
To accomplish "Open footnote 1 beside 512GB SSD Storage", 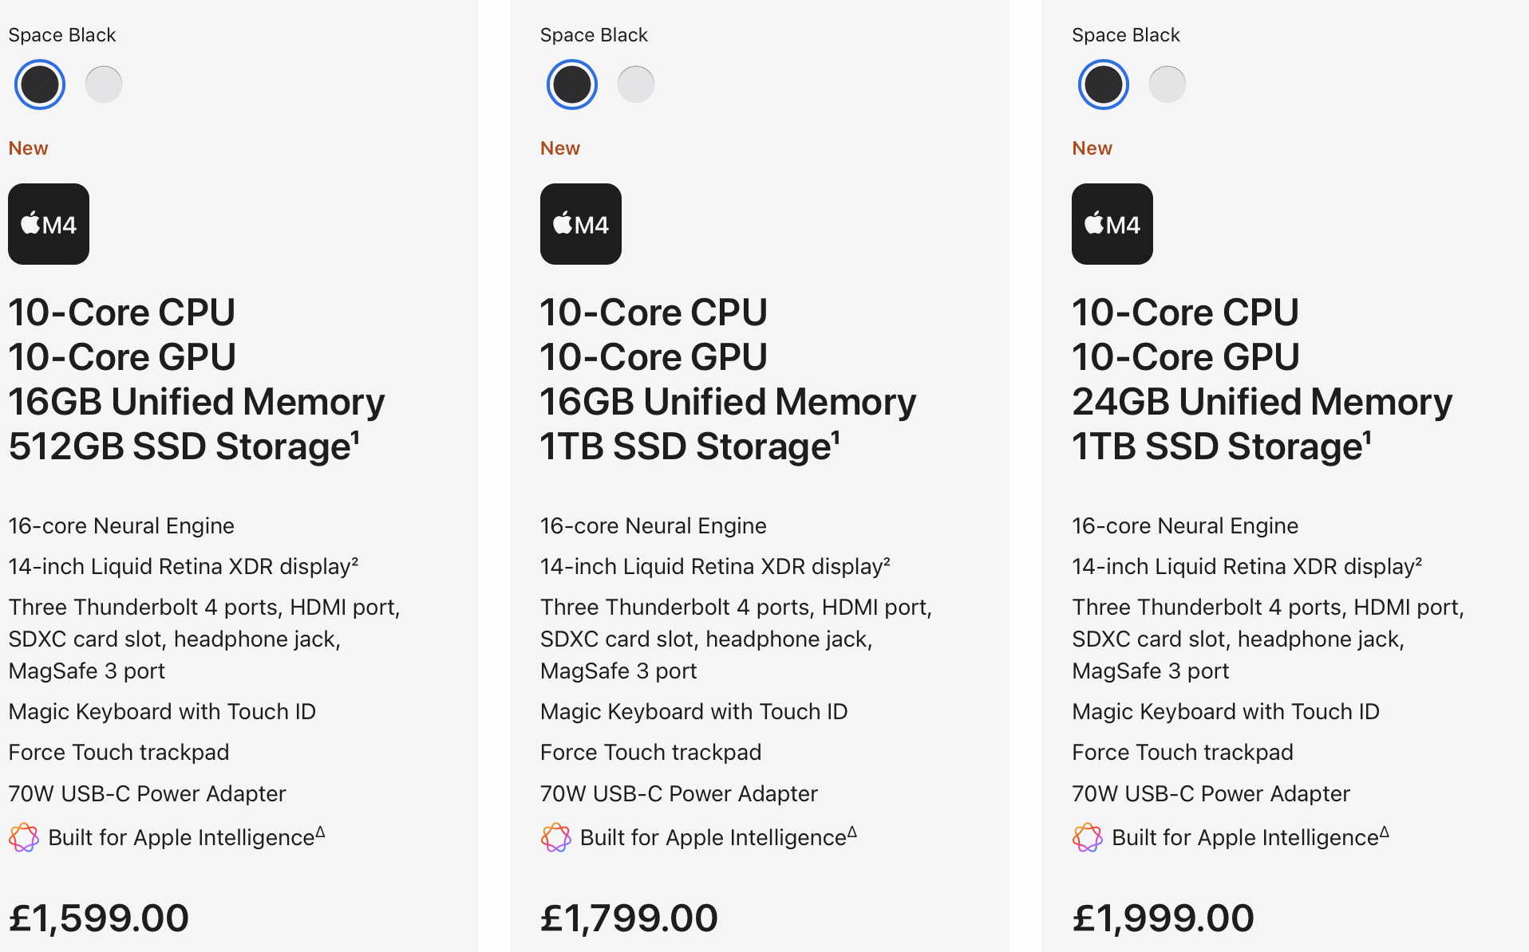I will click(356, 435).
